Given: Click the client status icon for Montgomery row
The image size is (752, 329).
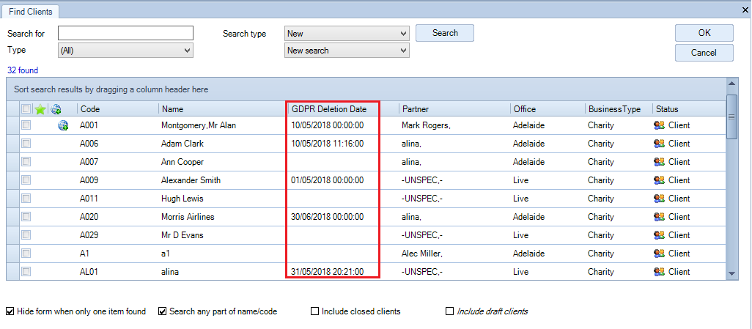Looking at the screenshot, I should (x=660, y=125).
